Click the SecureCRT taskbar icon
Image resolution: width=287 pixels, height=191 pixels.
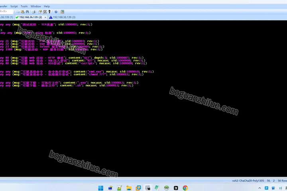[x=148, y=188]
